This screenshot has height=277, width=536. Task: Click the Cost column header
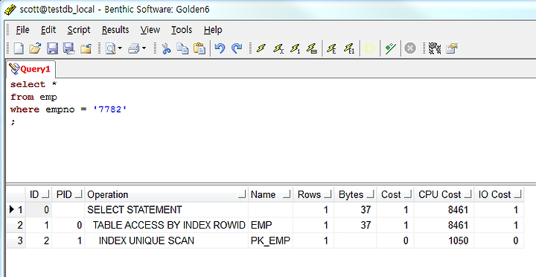click(395, 194)
